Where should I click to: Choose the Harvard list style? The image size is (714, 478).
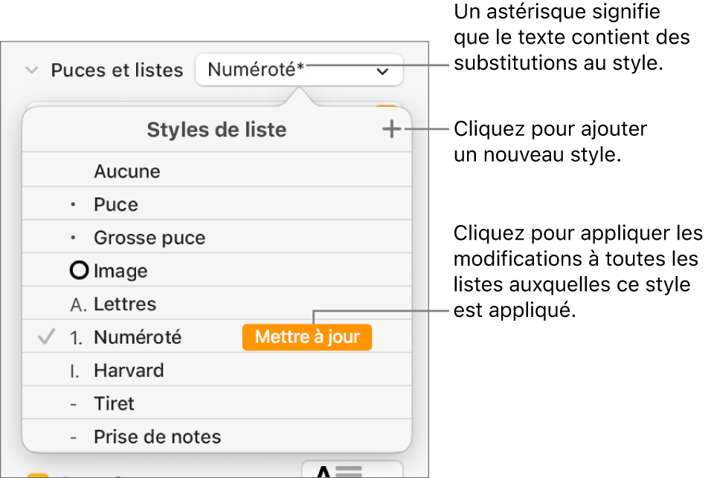[216, 370]
